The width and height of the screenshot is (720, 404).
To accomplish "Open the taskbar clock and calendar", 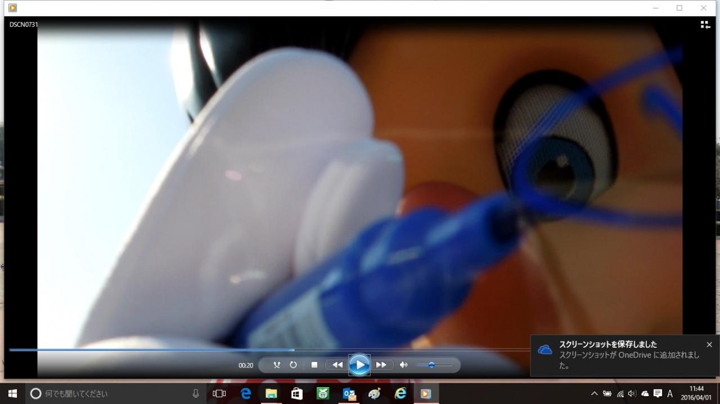I will click(696, 393).
